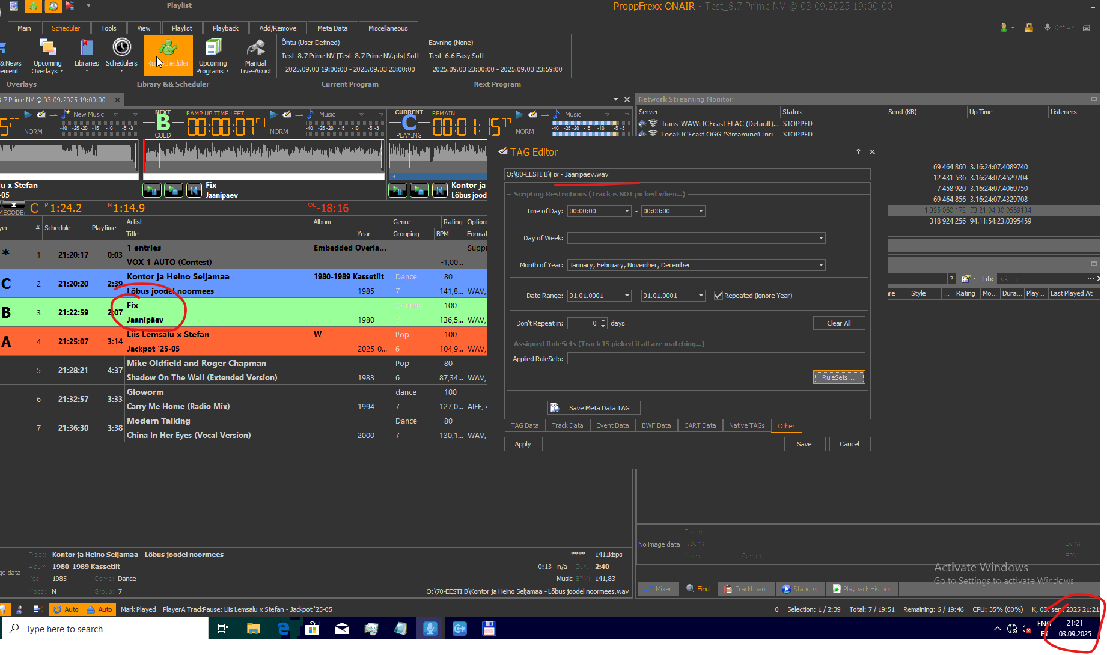Viewport: 1107px width, 655px height.
Task: Expand the Time of Day start dropdown
Action: tap(627, 211)
